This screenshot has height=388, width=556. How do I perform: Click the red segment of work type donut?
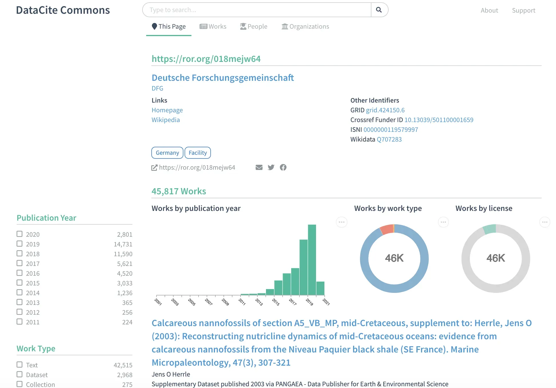pos(387,230)
